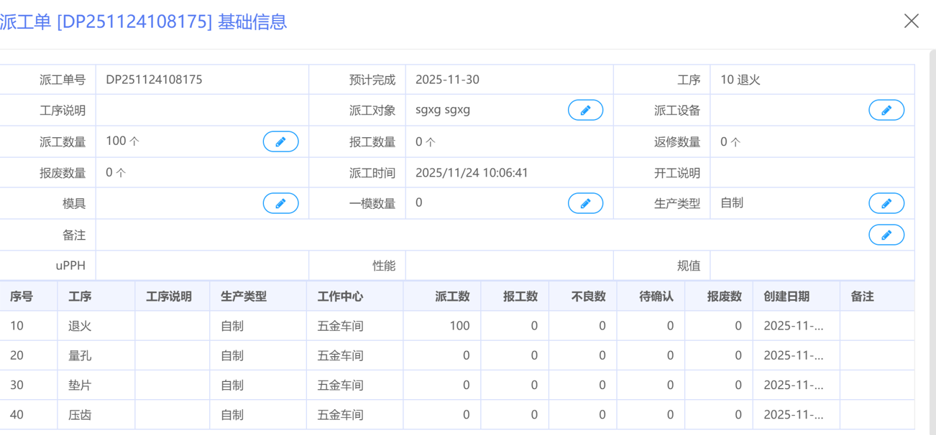Click the 派工数 column header
Image resolution: width=936 pixels, height=435 pixels.
pyautogui.click(x=452, y=296)
